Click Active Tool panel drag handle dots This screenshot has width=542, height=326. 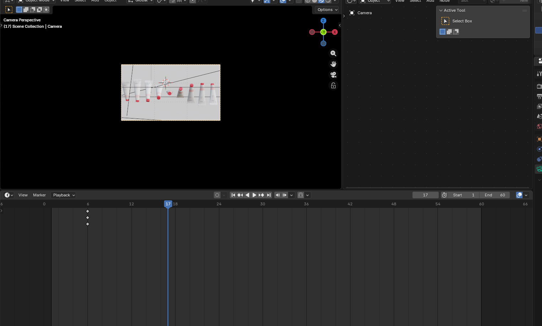[525, 10]
